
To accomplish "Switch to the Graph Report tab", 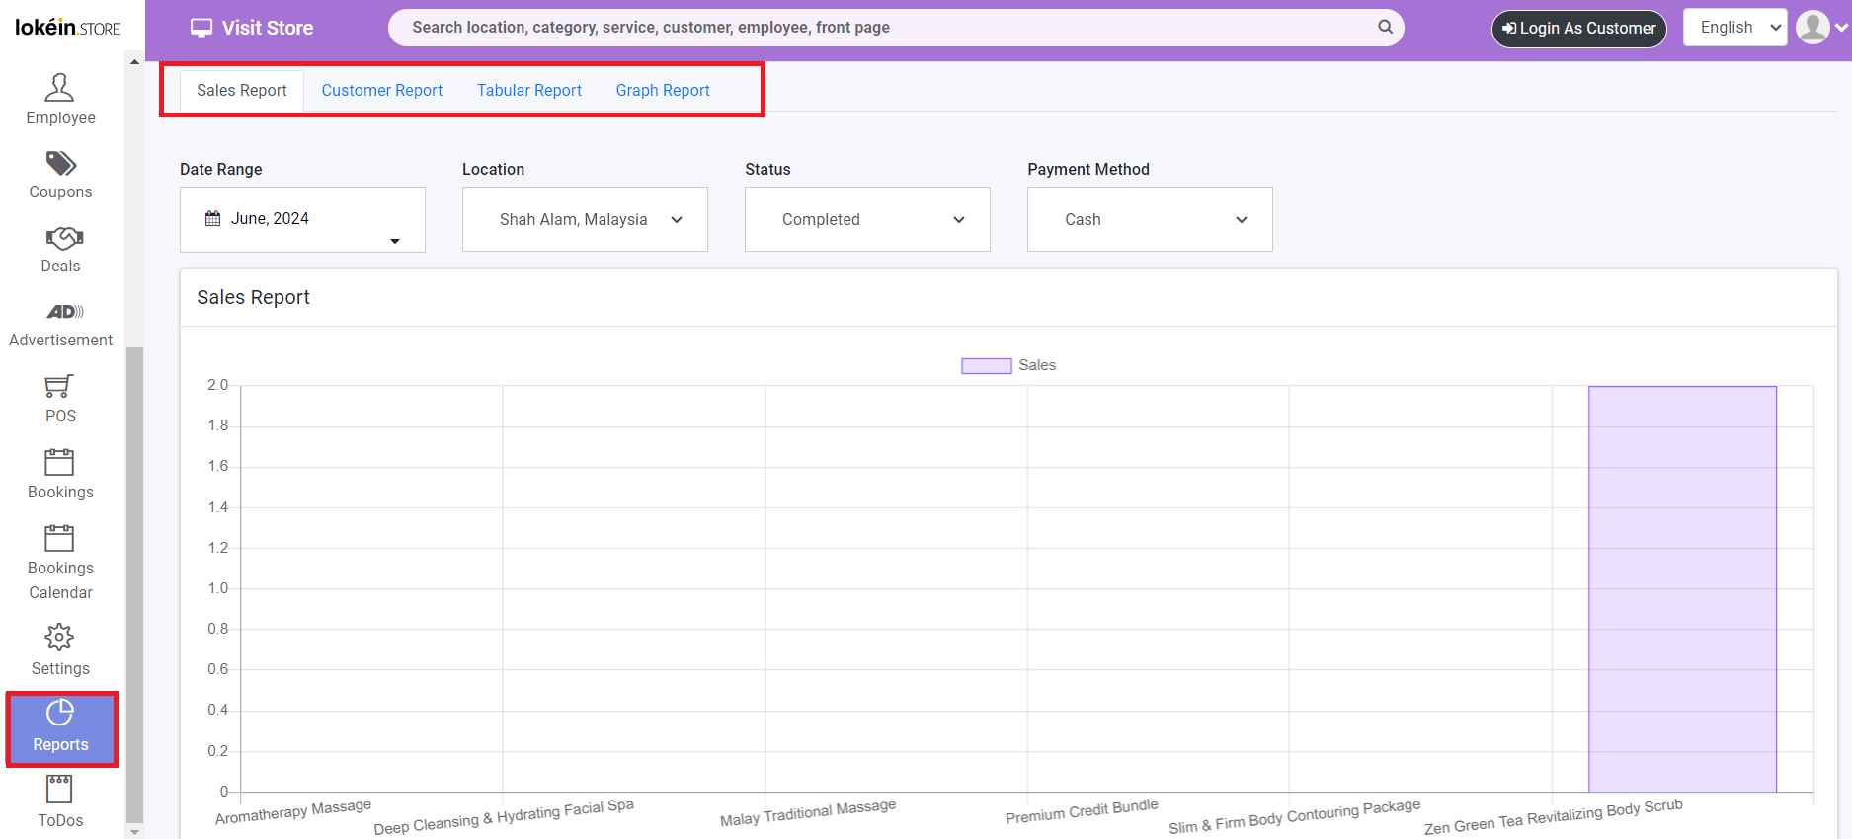I will pos(663,90).
